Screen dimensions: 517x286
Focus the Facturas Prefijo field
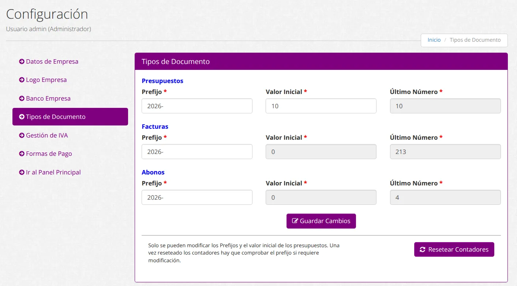[197, 151]
